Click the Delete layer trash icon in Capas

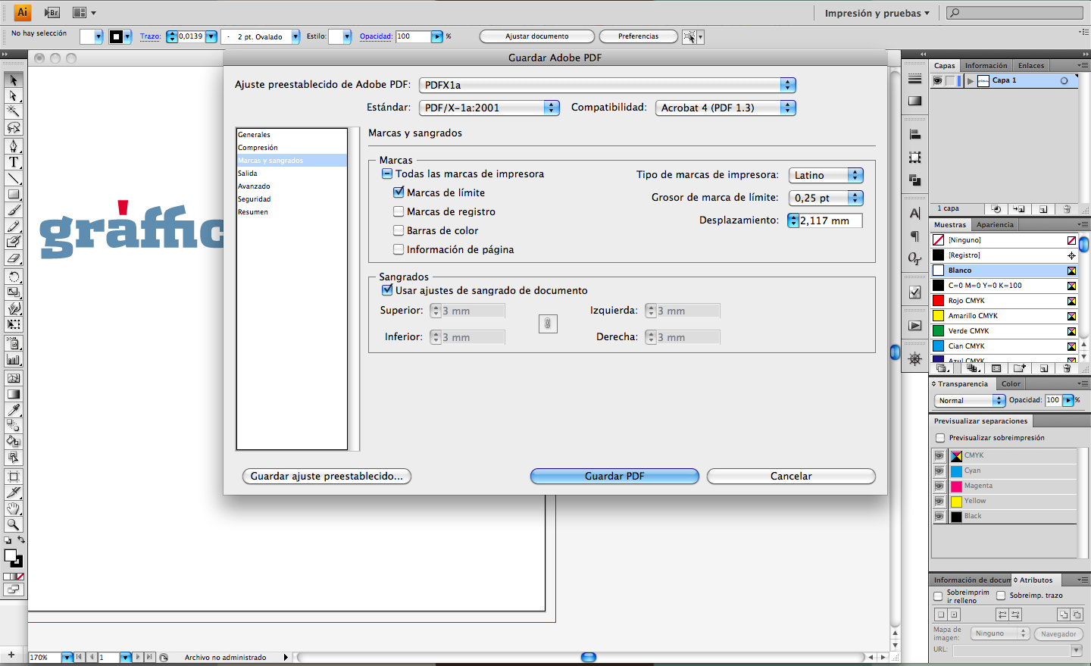click(x=1067, y=208)
